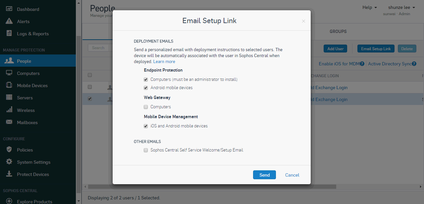
Task: Enable Web Gateway Computers checkbox
Action: click(x=146, y=107)
